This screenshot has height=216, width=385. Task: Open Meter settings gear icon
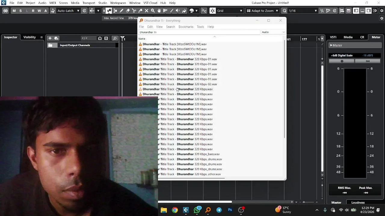342,61
